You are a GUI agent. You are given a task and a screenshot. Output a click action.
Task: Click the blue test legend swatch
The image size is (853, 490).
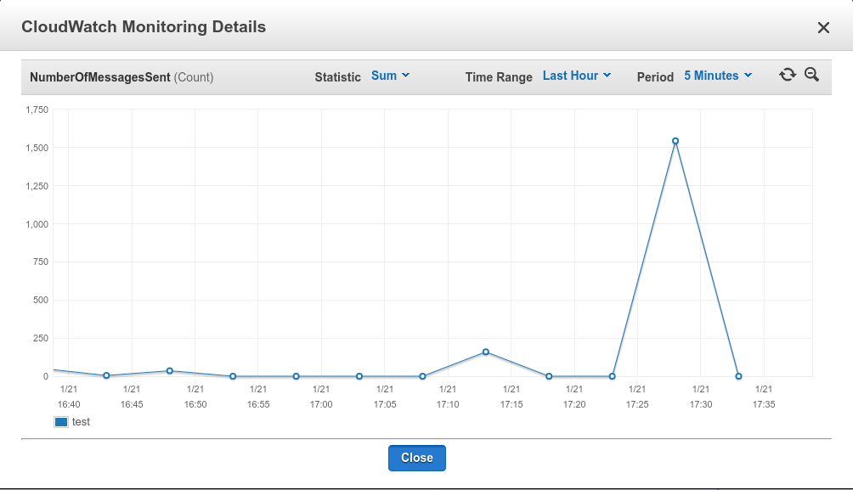pyautogui.click(x=61, y=422)
